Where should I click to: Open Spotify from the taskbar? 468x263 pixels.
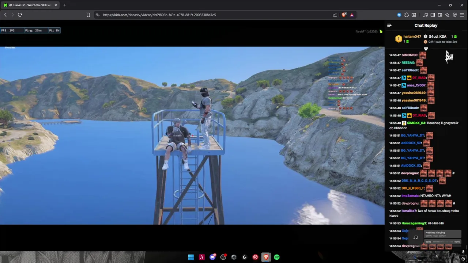click(x=277, y=257)
